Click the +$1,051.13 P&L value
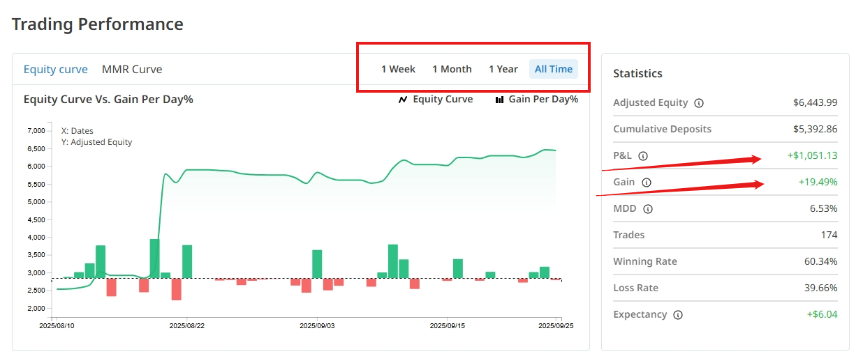This screenshot has width=863, height=363. tap(812, 156)
